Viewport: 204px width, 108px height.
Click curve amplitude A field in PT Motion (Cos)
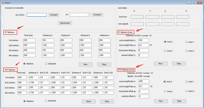point(144,40)
